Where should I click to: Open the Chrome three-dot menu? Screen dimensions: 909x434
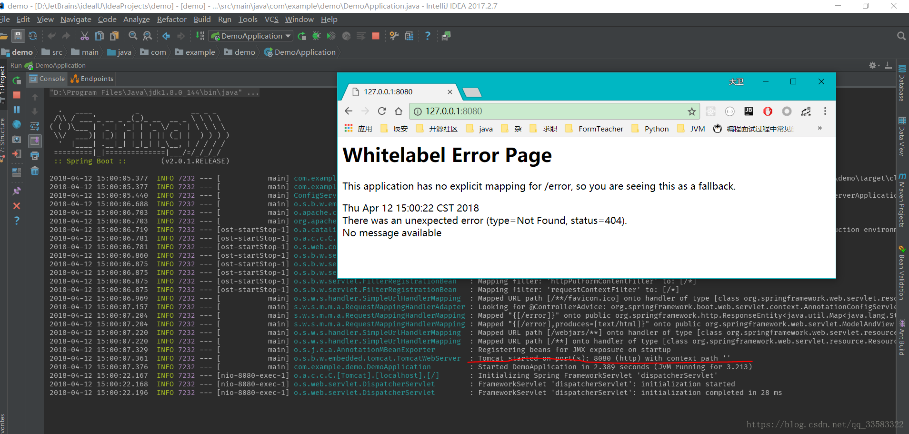pos(825,111)
